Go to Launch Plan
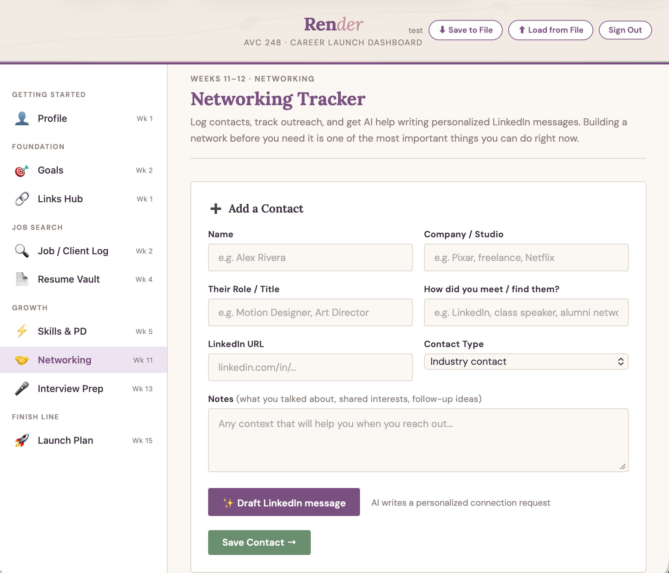Viewport: 669px width, 573px height. coord(84,440)
